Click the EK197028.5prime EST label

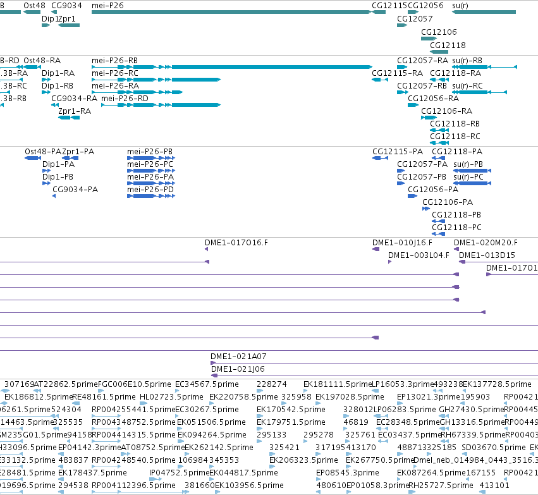pos(350,397)
